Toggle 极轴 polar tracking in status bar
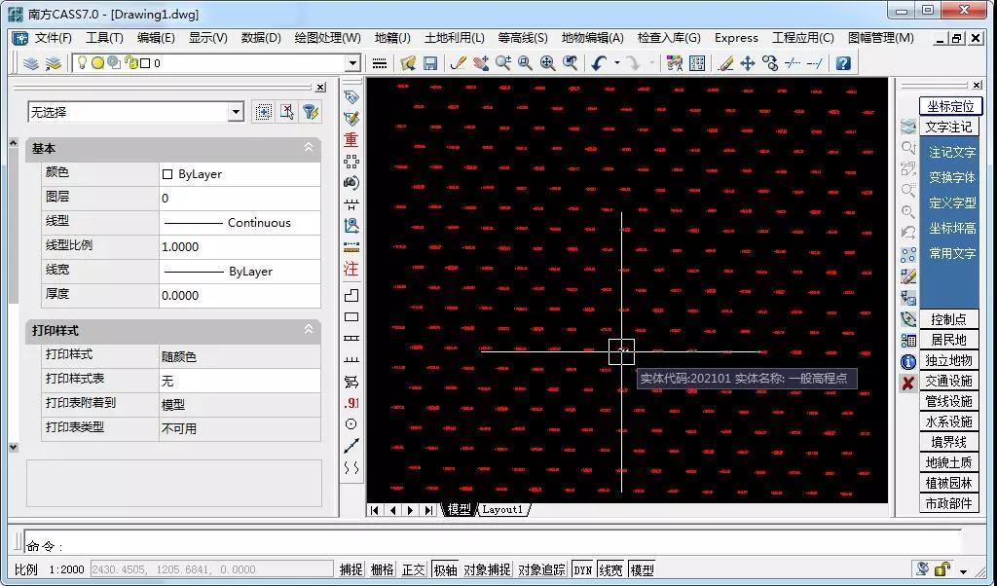 point(444,569)
